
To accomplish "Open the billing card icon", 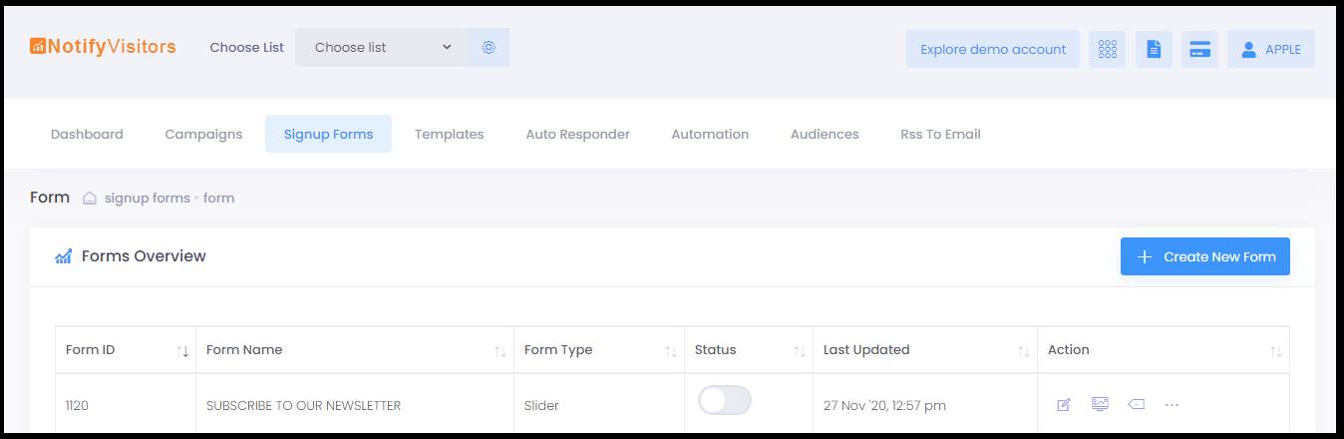I will tap(1200, 49).
